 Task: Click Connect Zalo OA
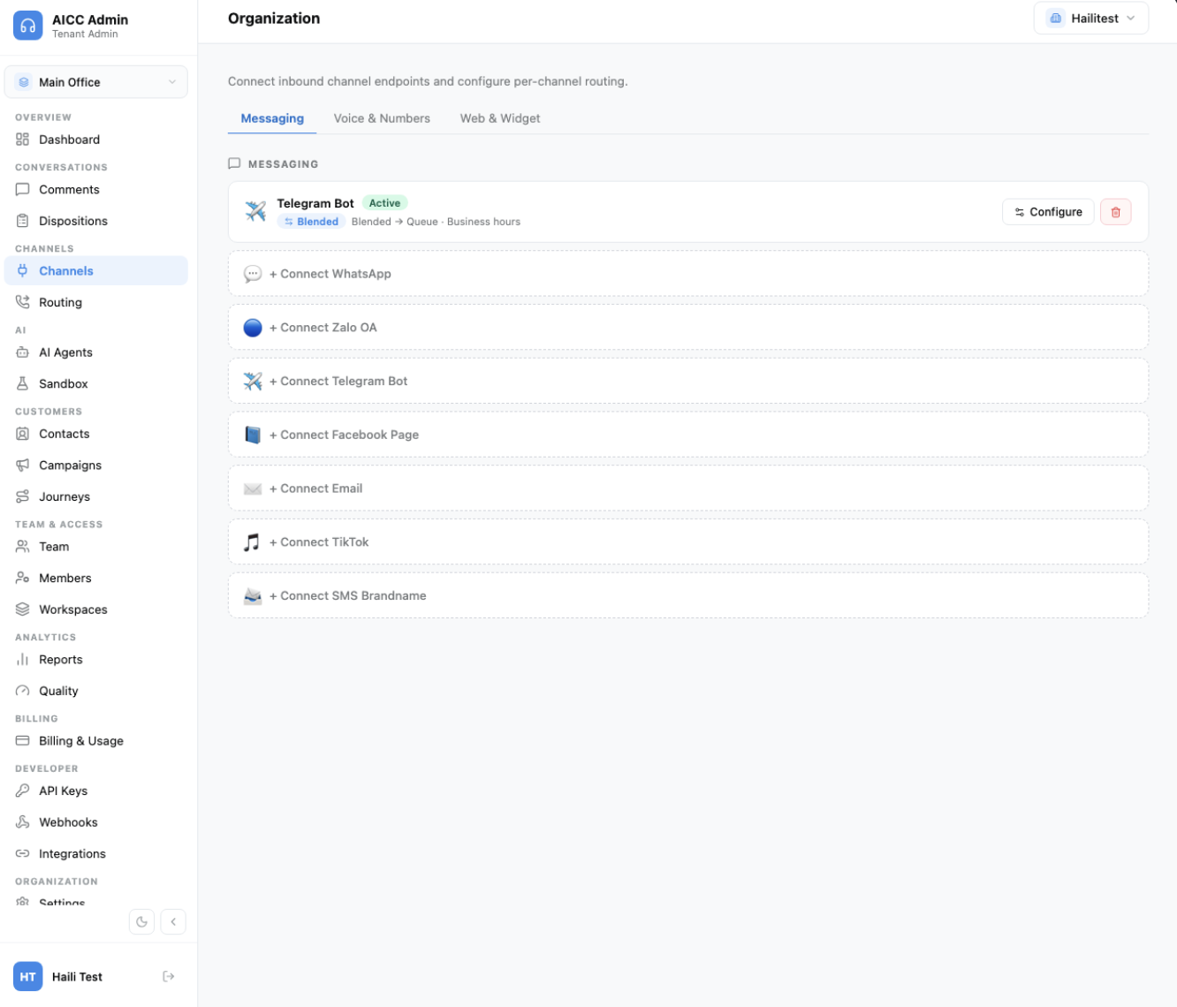click(x=688, y=328)
